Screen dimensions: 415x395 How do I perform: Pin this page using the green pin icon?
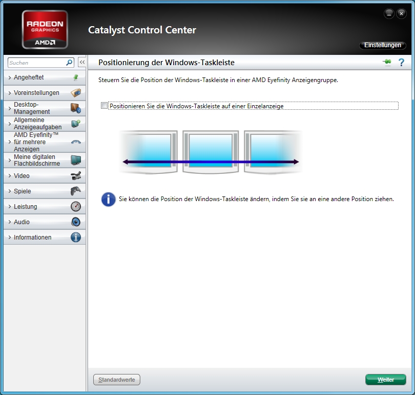point(387,62)
